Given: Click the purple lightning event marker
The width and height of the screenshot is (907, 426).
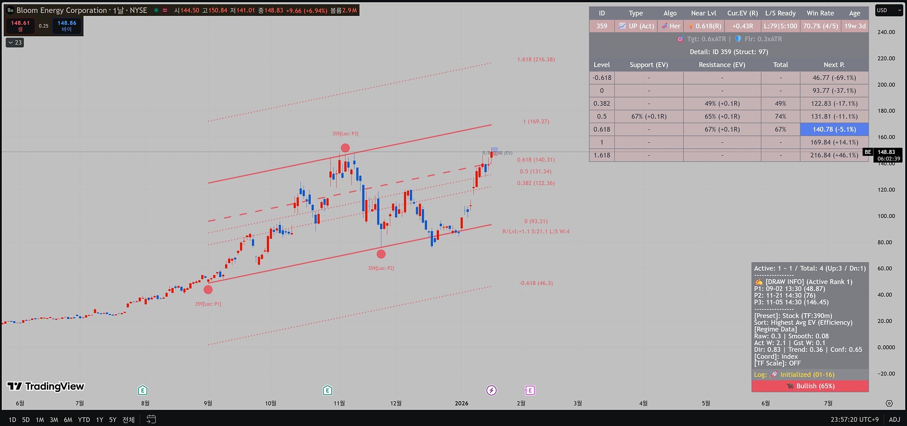Looking at the screenshot, I should (491, 390).
